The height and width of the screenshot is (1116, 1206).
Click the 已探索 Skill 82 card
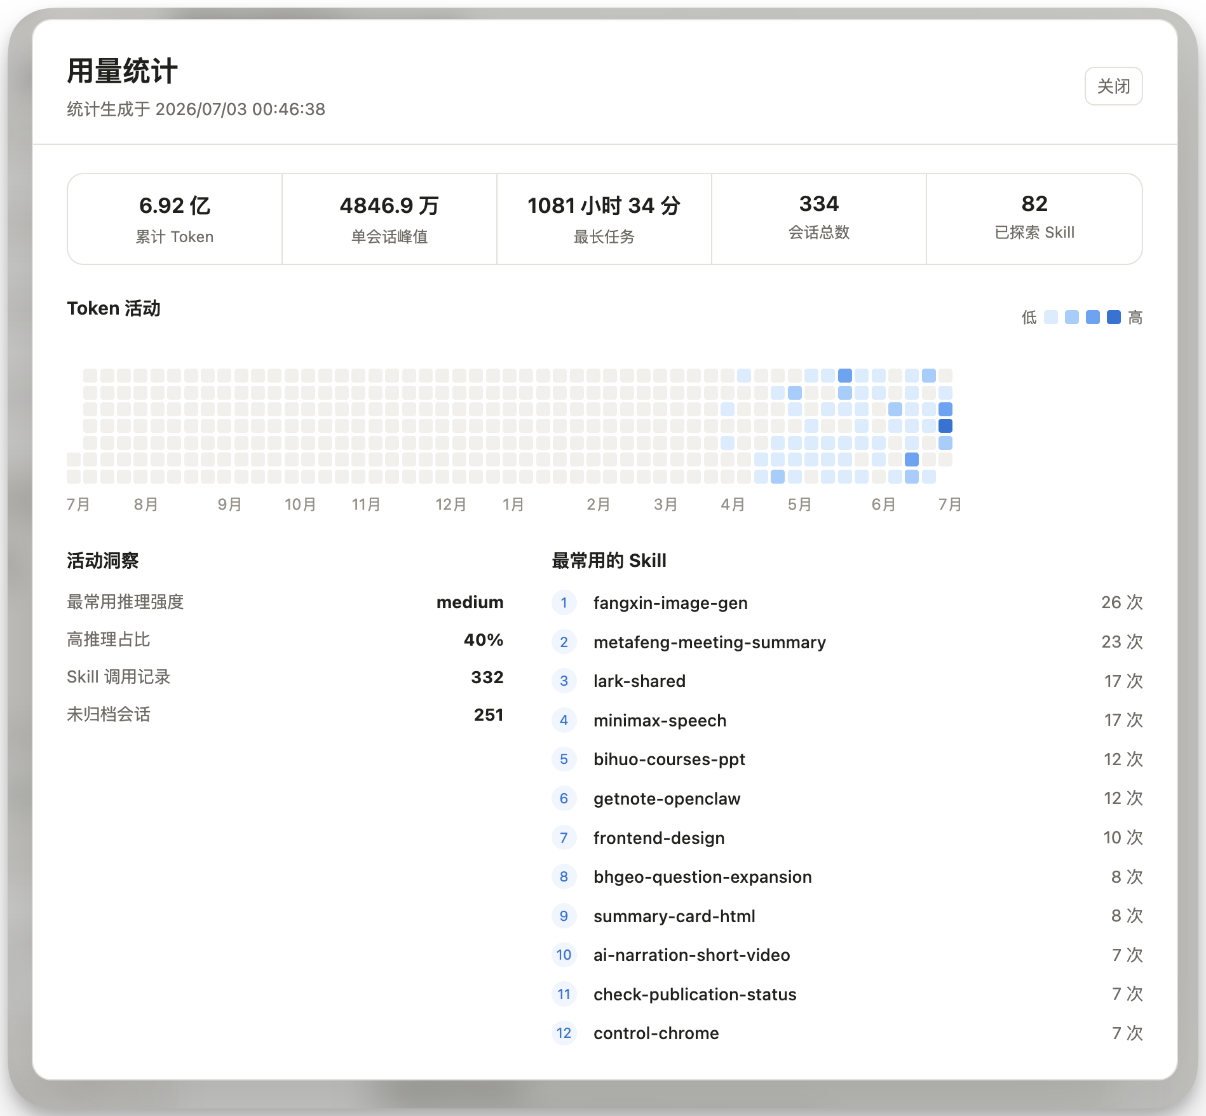click(x=1034, y=219)
